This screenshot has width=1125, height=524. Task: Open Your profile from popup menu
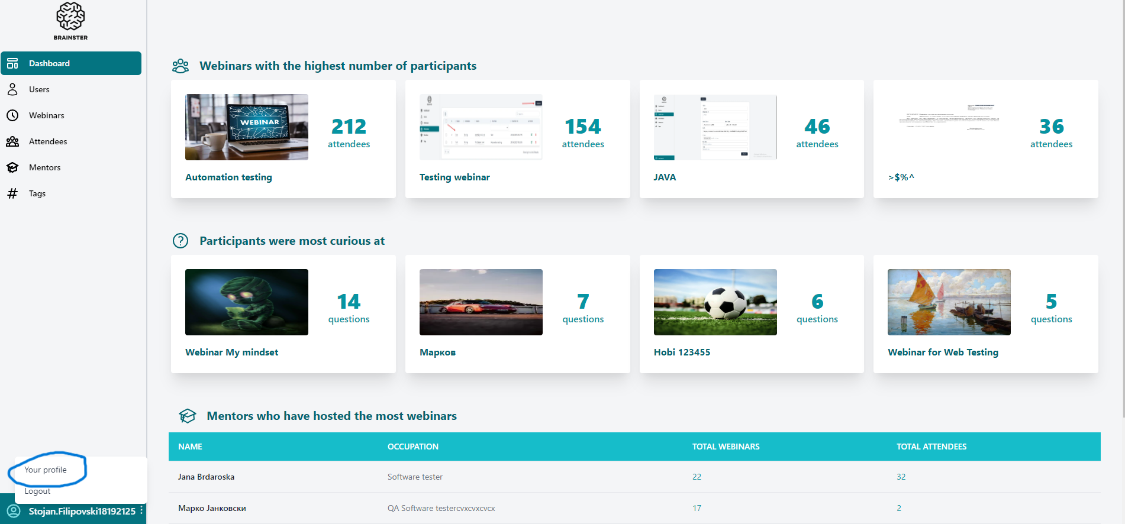[46, 470]
